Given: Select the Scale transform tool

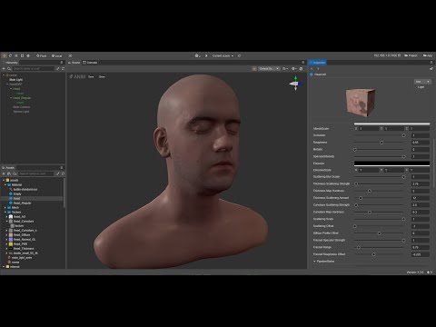Looking at the screenshot, I should pos(16,55).
